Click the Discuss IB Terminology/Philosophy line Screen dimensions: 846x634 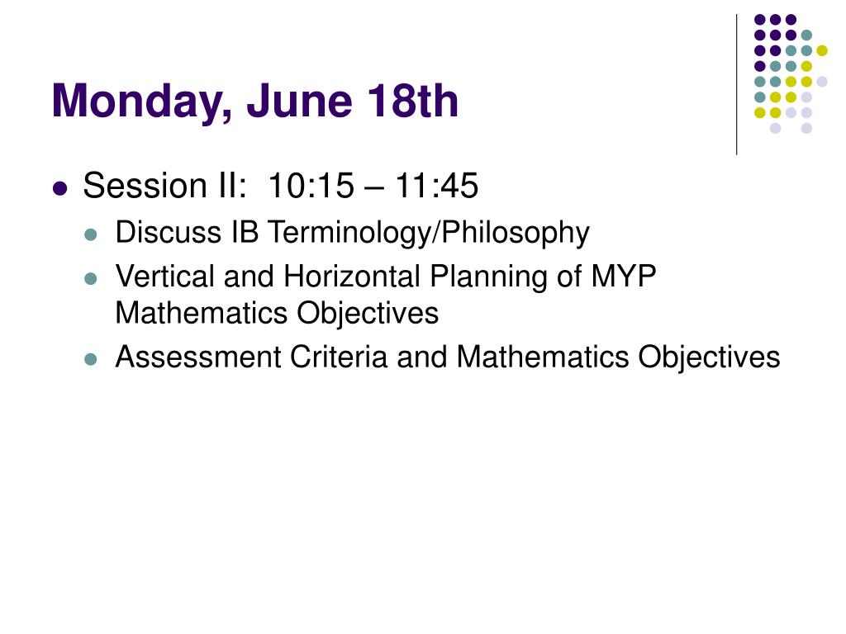[x=352, y=234]
